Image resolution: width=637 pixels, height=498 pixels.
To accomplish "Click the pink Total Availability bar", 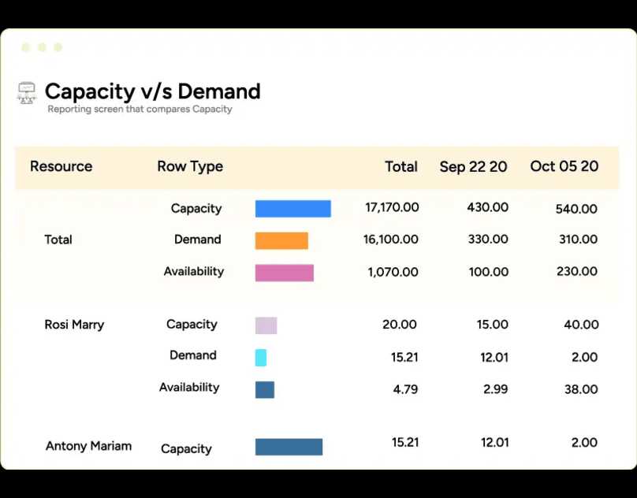I will point(284,273).
